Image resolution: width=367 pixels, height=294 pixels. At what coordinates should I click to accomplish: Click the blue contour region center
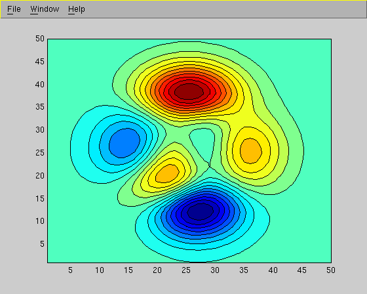125,143
